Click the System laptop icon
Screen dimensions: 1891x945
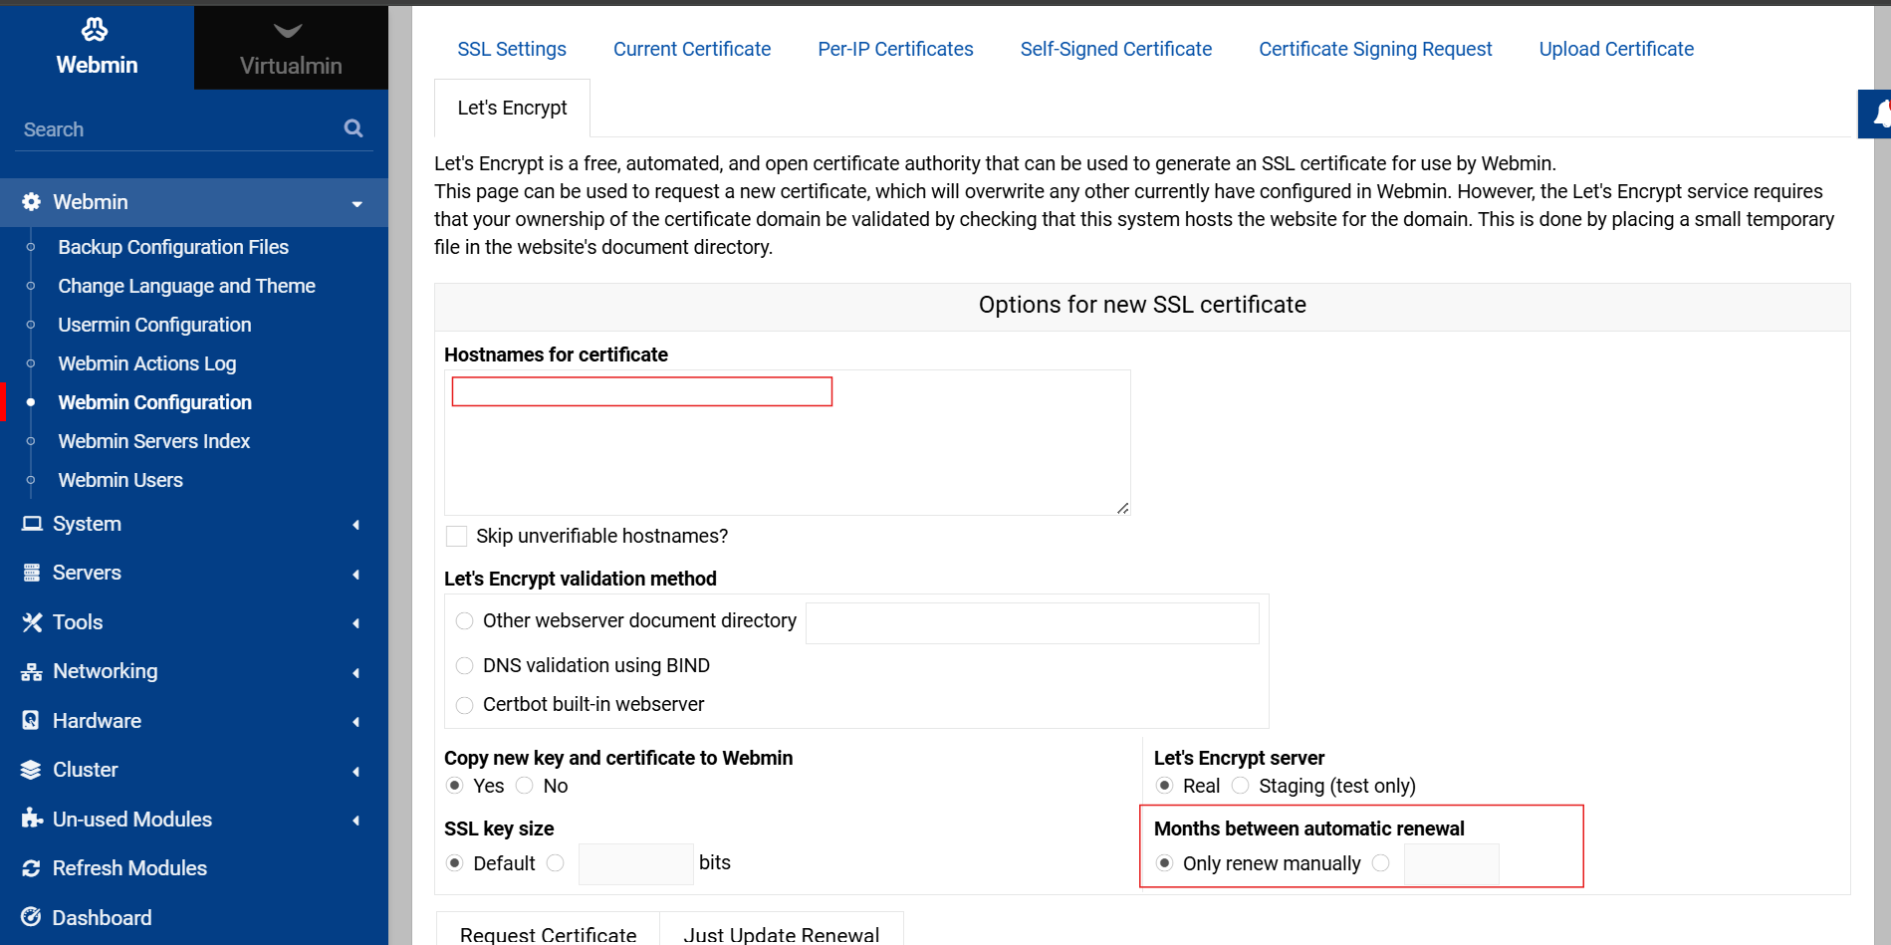coord(32,524)
